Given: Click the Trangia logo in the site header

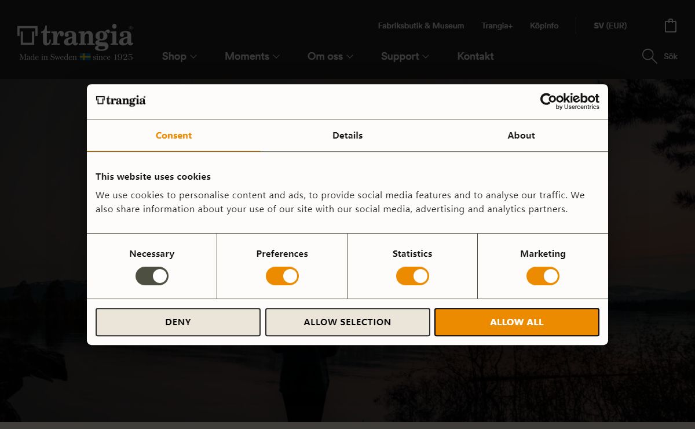Looking at the screenshot, I should [x=75, y=42].
